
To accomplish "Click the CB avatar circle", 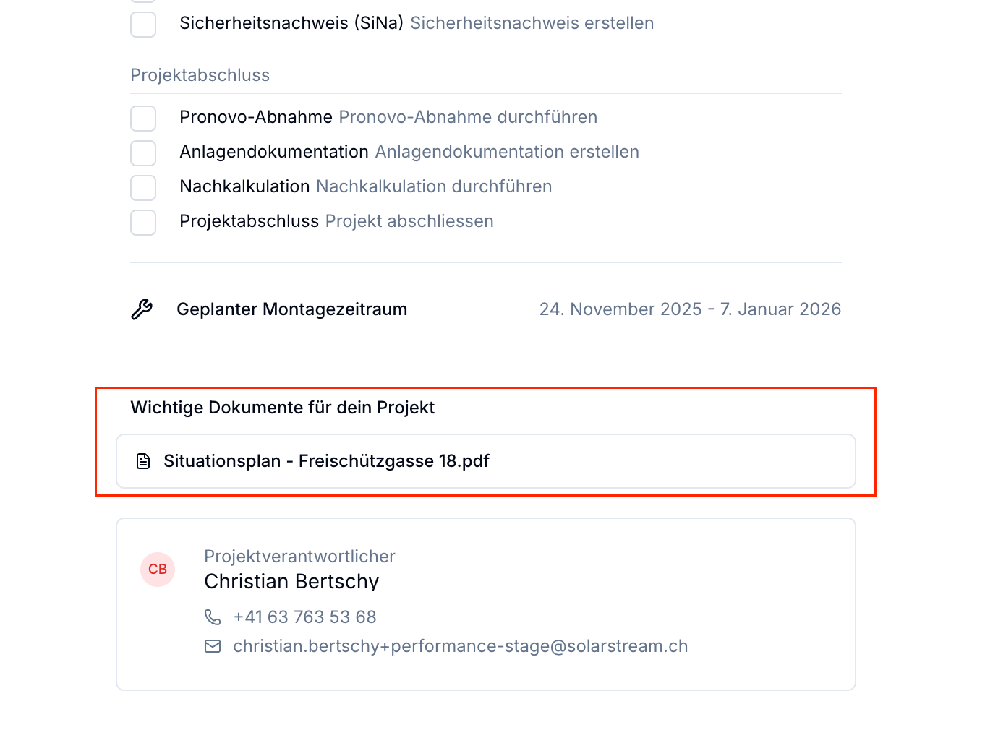I will click(x=158, y=570).
